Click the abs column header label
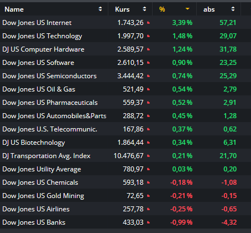 tap(209, 9)
